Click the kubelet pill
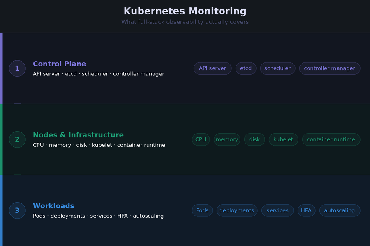370x246 pixels. (x=283, y=139)
